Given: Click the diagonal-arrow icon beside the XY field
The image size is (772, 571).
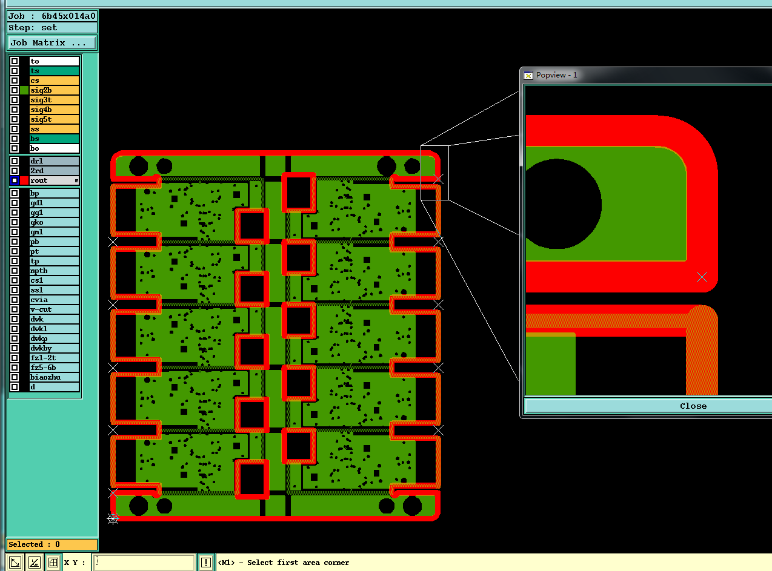Looking at the screenshot, I should pyautogui.click(x=16, y=563).
